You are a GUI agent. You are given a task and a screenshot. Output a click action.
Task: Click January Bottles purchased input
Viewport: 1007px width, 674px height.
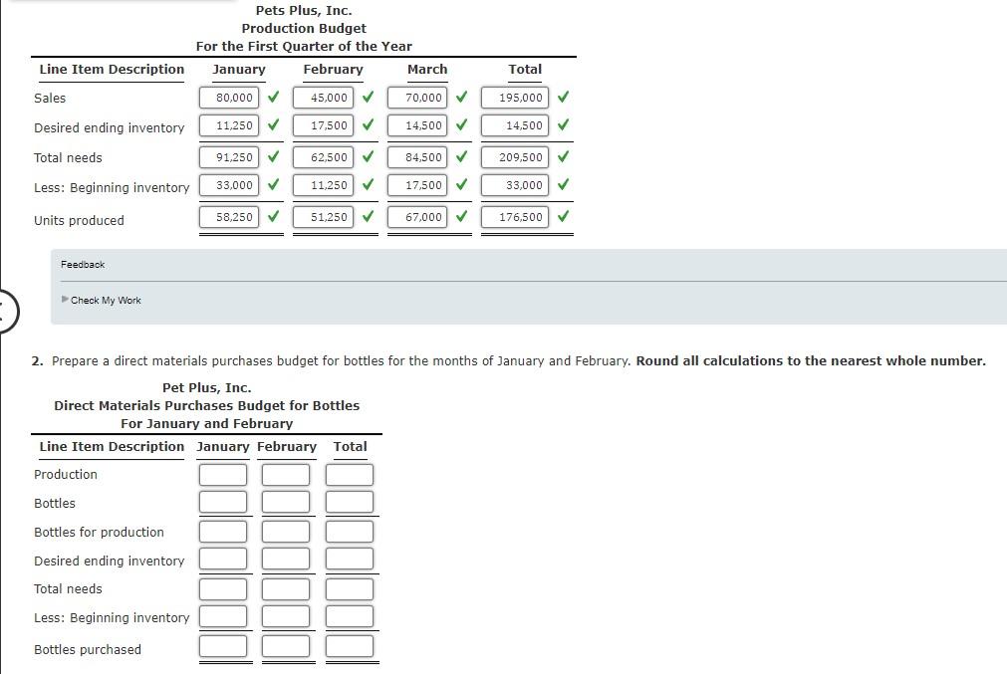pyautogui.click(x=223, y=646)
